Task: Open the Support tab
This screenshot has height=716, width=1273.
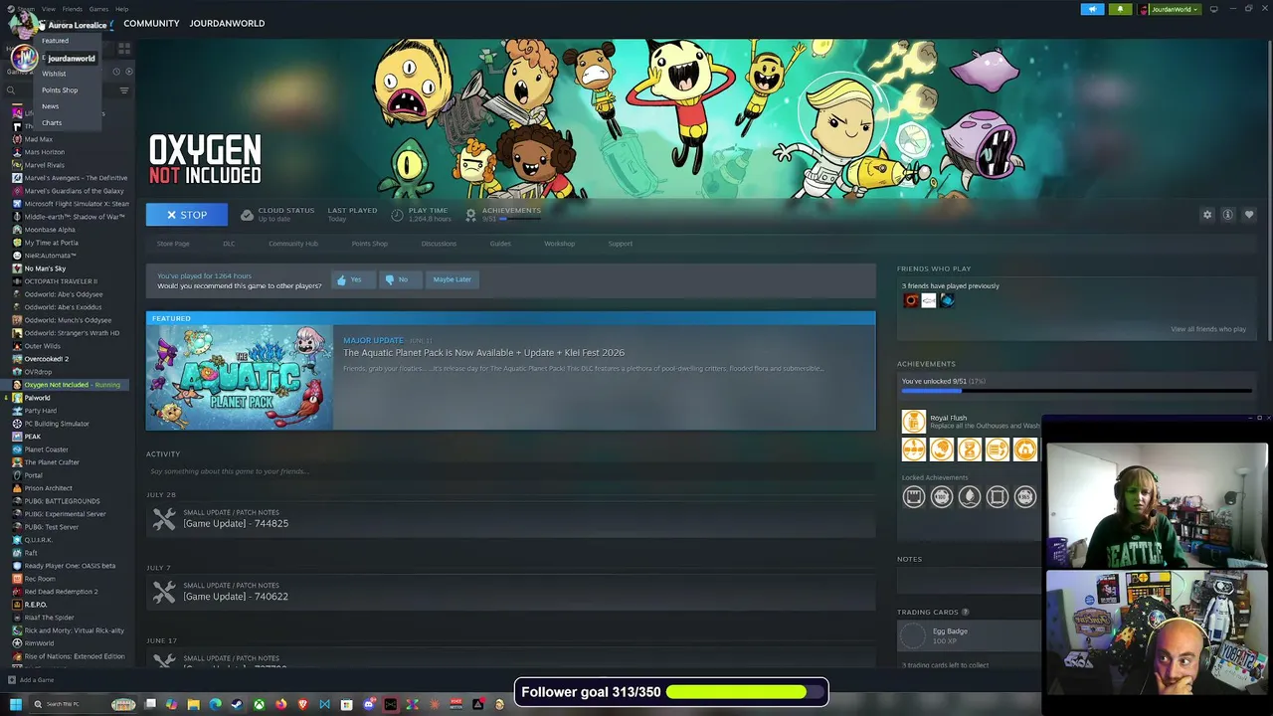Action: coord(620,244)
